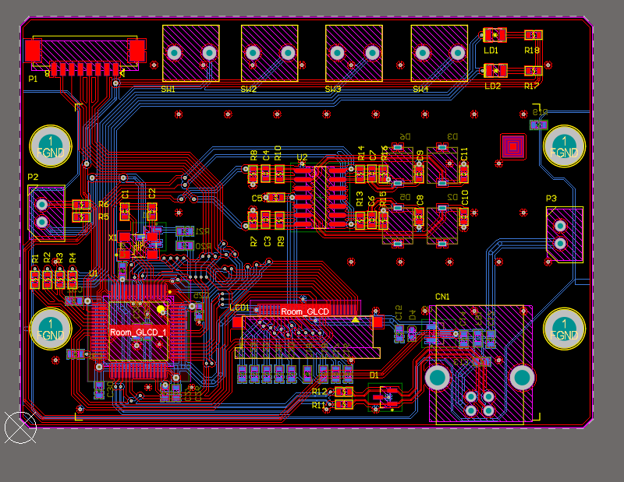This screenshot has width=624, height=482.
Task: Click the board origin marker
Action: (x=20, y=427)
